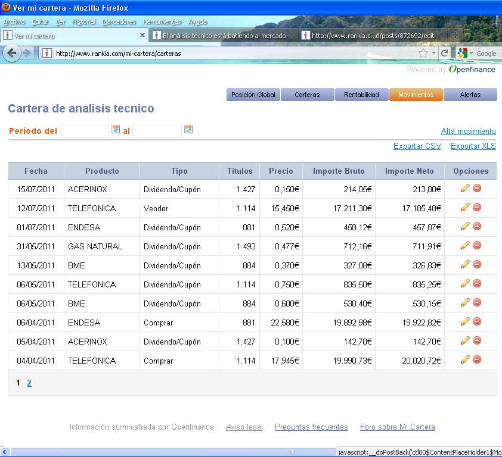Viewport: 502px width, 457px height.
Task: Reload the page with the refresh button
Action: pyautogui.click(x=444, y=53)
